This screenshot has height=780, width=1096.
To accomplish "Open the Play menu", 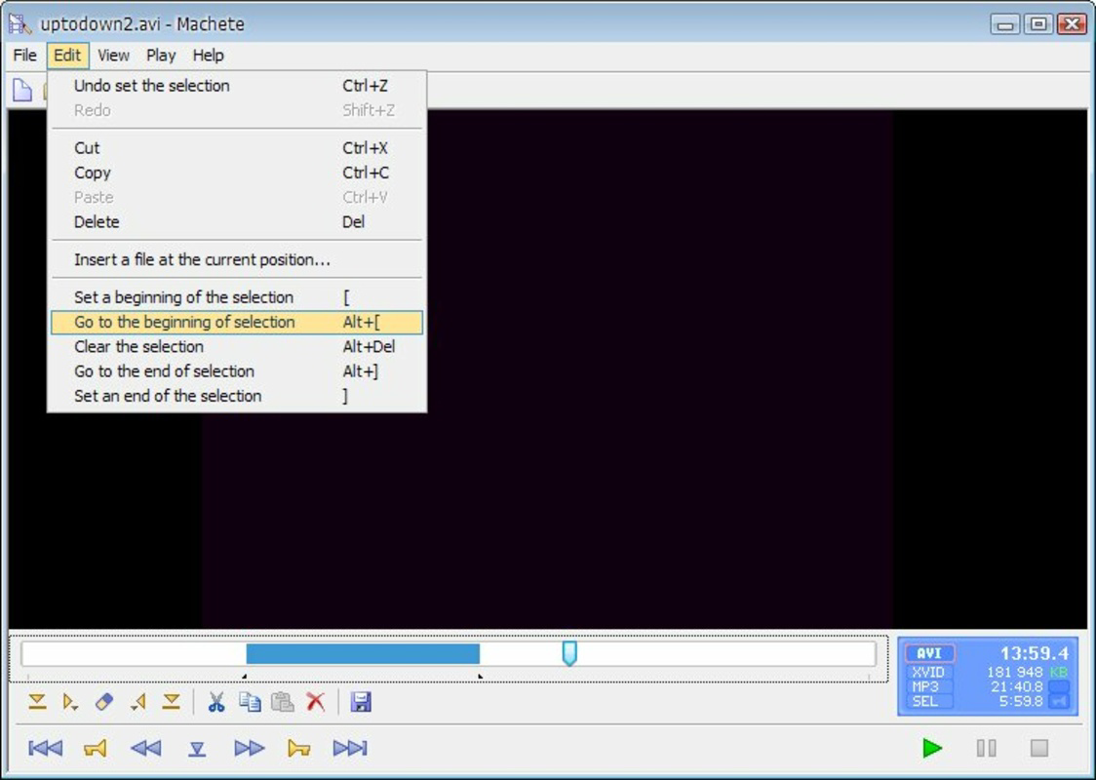I will coord(161,56).
